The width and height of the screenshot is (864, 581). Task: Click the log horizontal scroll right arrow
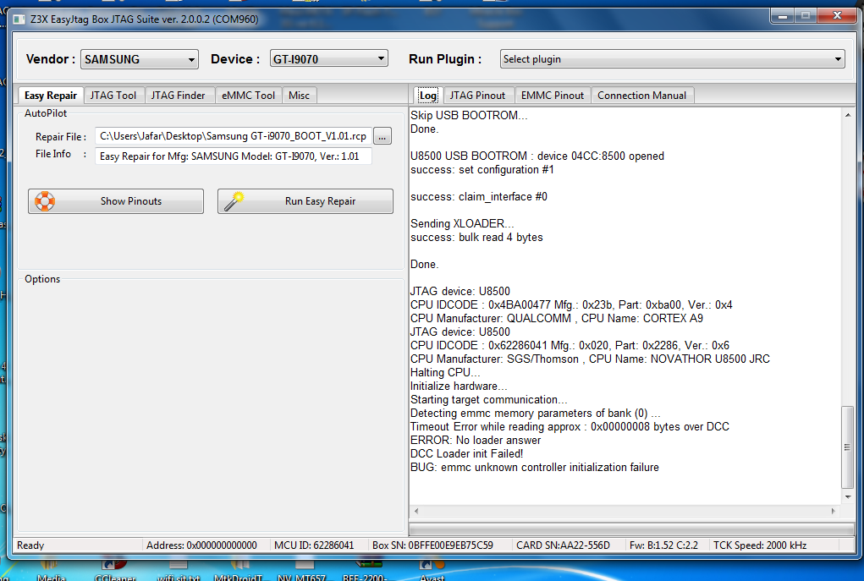[834, 511]
